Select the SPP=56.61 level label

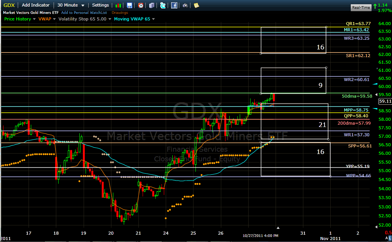tap(360, 146)
